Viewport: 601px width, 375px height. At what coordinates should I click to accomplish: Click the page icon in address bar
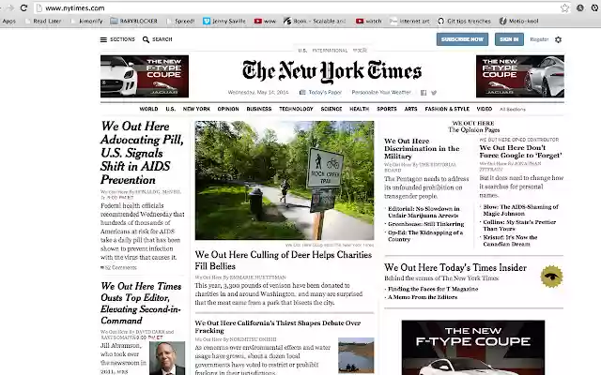[39, 8]
